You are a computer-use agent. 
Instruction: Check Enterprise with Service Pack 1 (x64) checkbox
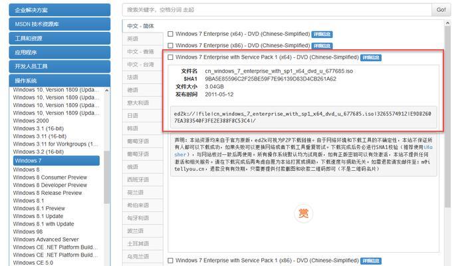pos(170,57)
